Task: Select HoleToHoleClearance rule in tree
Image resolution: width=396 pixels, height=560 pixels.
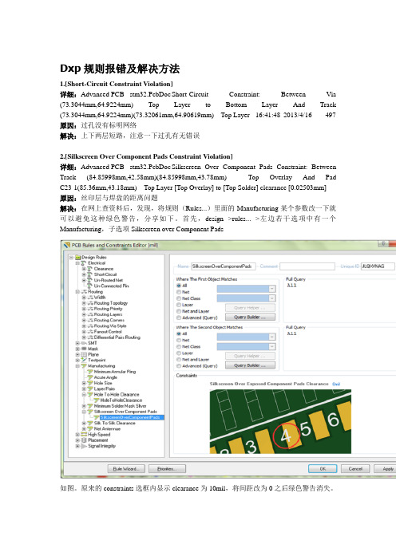Action: (x=121, y=400)
